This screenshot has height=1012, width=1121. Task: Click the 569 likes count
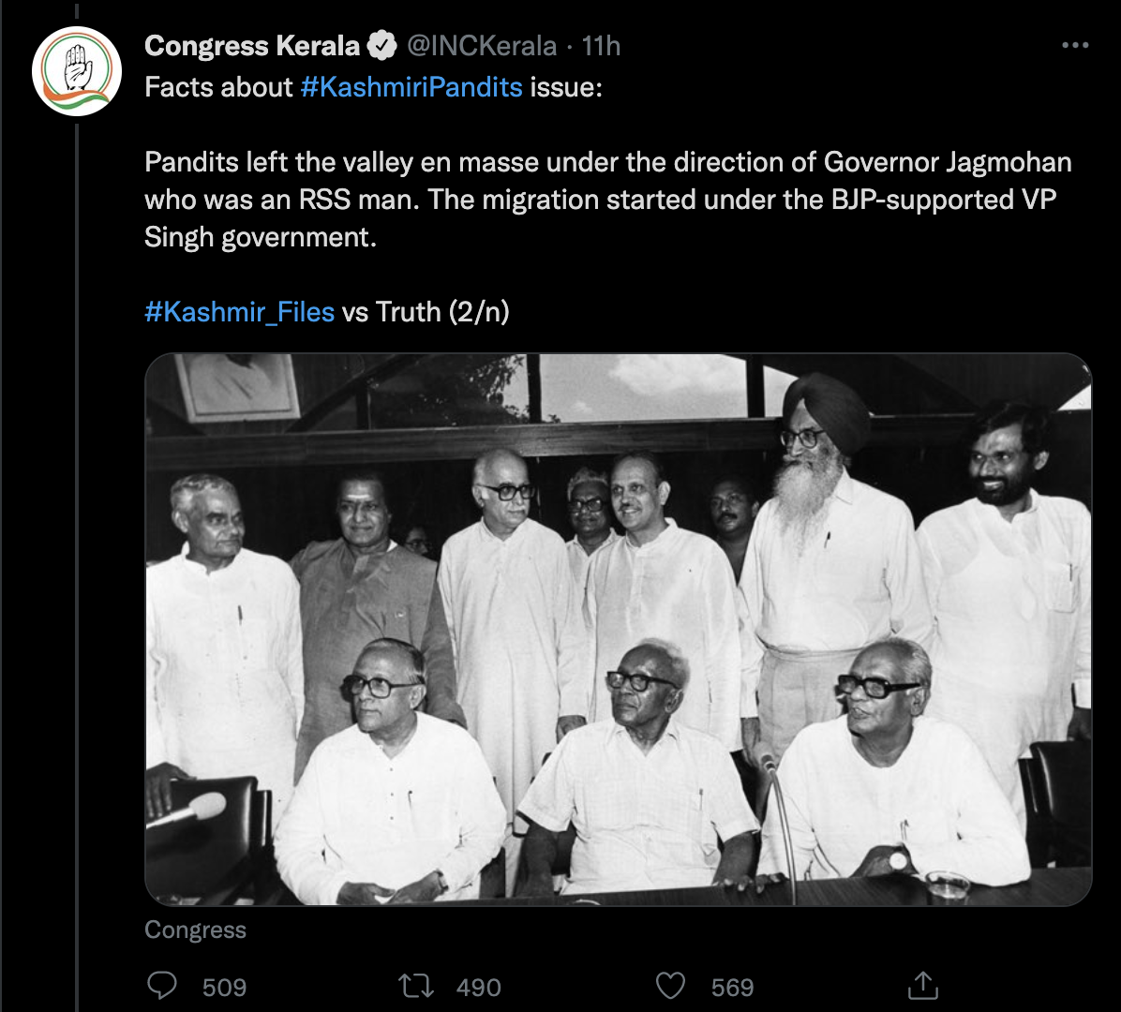coord(732,987)
